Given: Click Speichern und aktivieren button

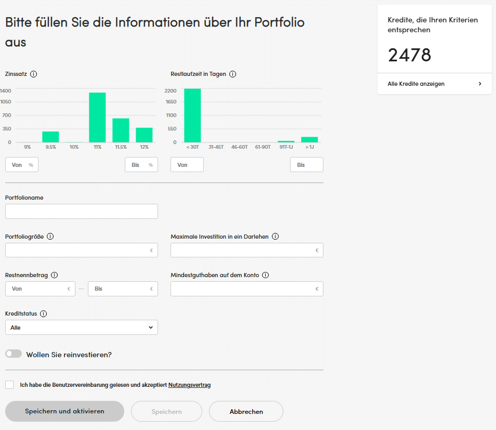Looking at the screenshot, I should [x=64, y=411].
